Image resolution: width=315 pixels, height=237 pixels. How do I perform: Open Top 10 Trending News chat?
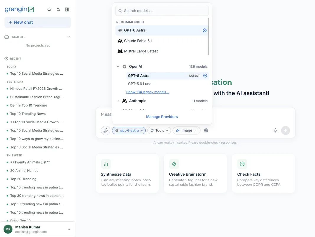(28, 114)
